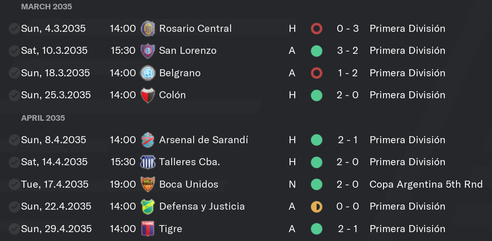Click the Defensa y Justicia green crest
Viewport: 492px width, 241px height.
point(147,206)
